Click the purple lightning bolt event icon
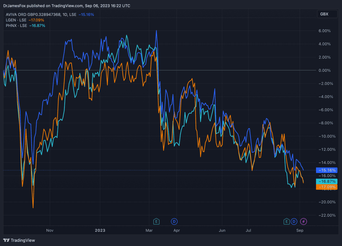 point(304,221)
